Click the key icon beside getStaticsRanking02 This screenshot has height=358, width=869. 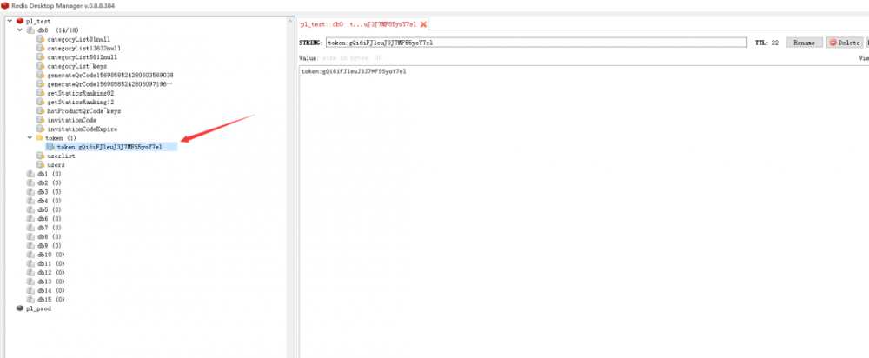[40, 93]
